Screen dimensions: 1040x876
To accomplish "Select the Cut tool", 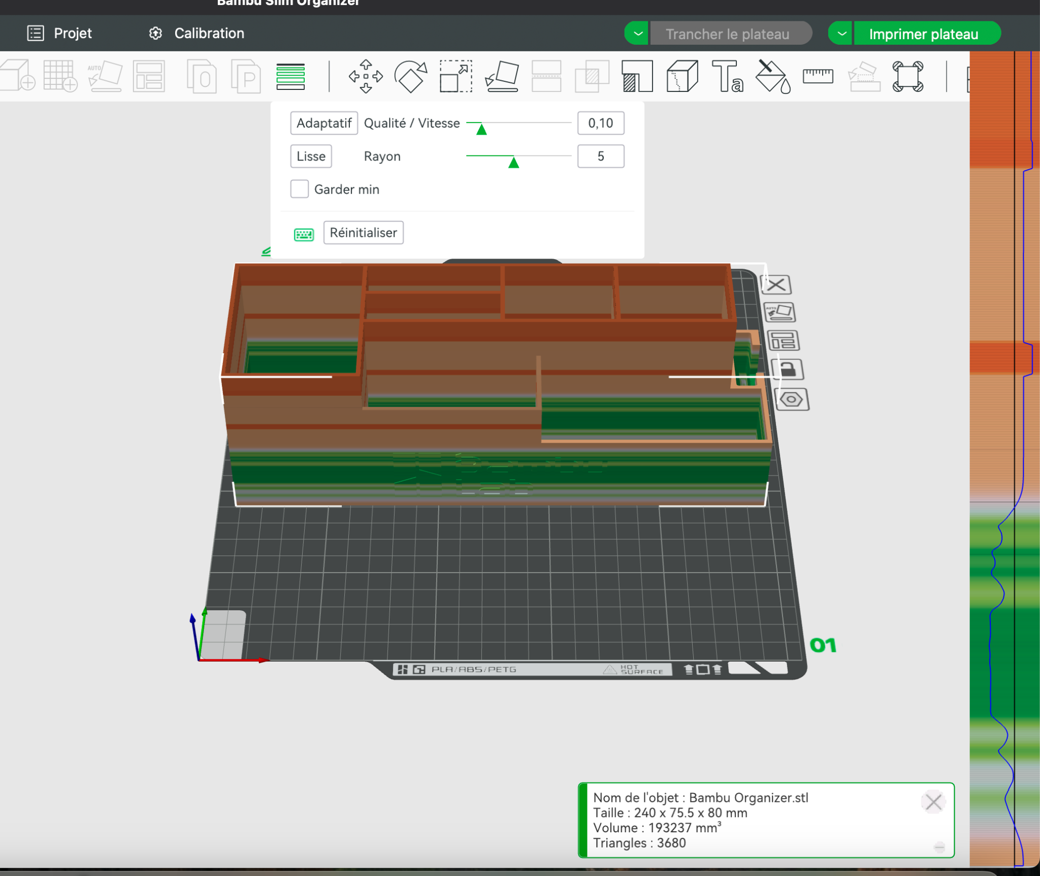I will (546, 76).
